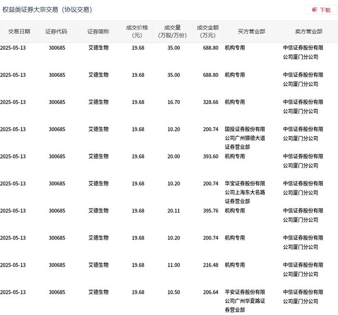The image size is (338, 315).
Task: Select the amount cell 216.48
Action: (x=211, y=265)
